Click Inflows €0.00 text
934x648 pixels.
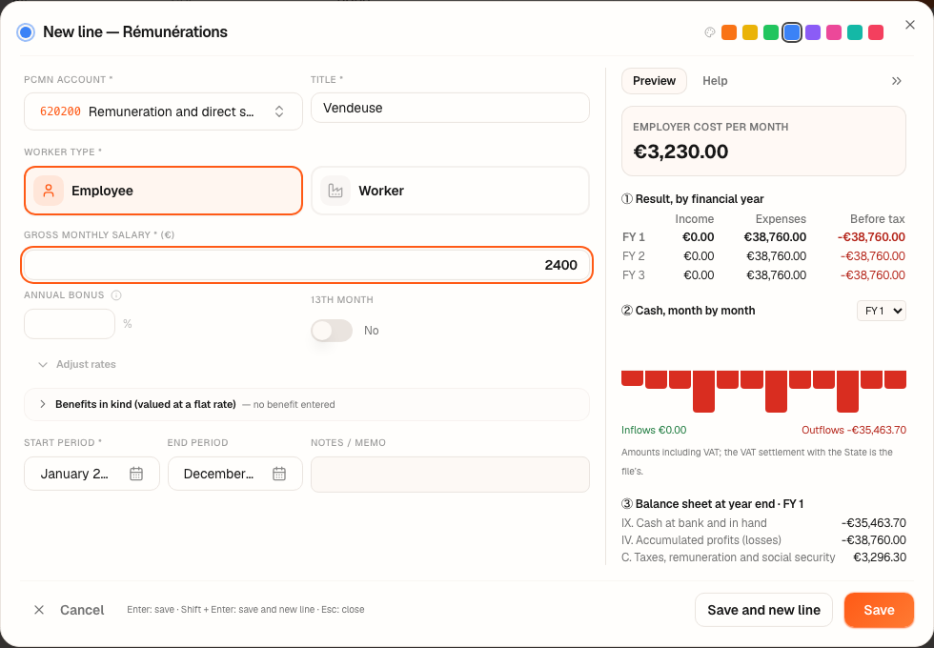click(654, 430)
